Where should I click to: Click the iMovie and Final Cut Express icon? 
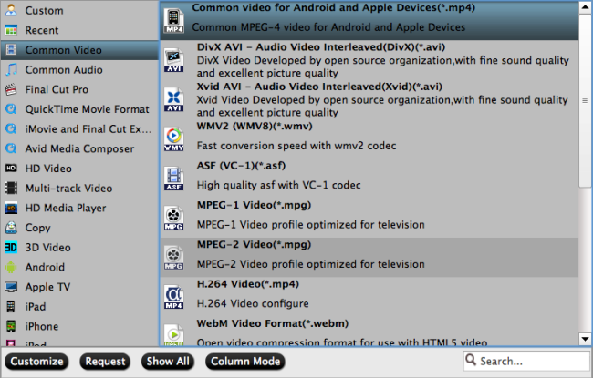[11, 128]
